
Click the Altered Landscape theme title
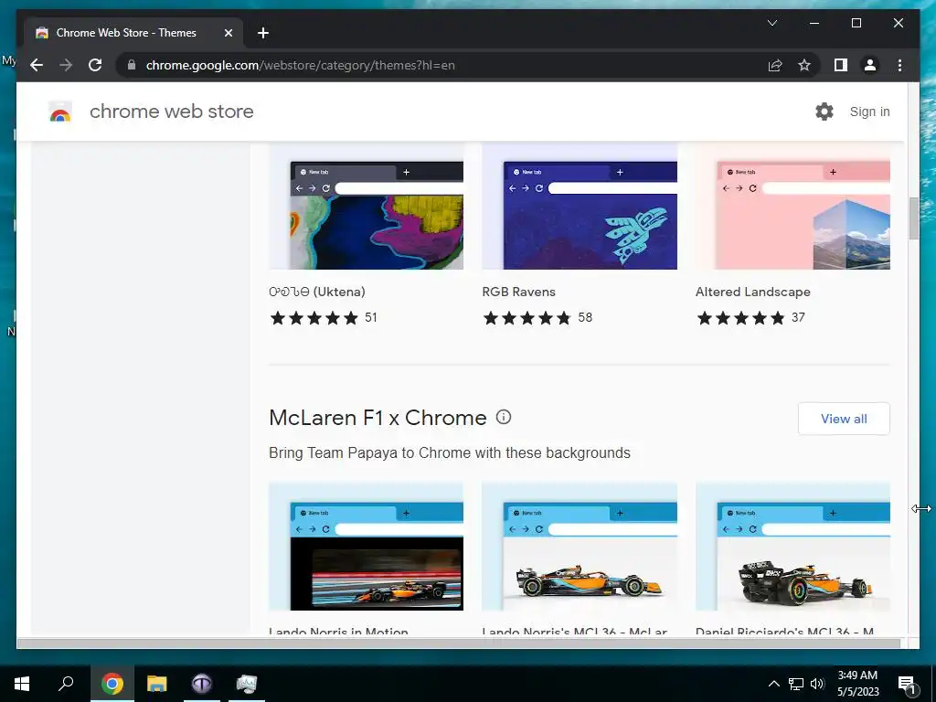tap(753, 292)
